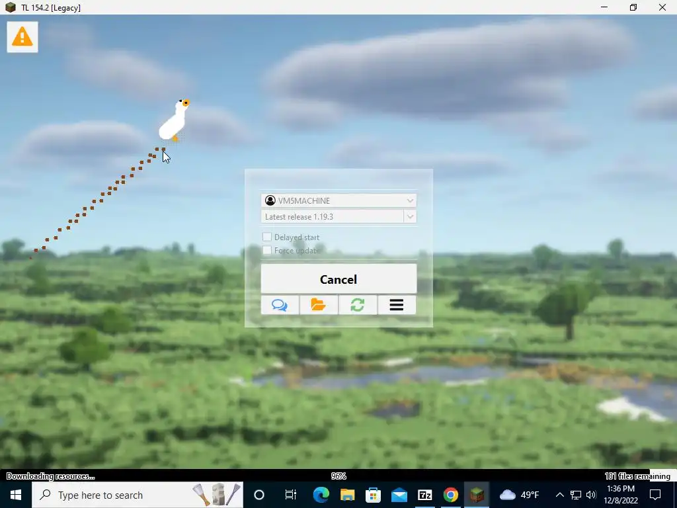Open 7-Zip from the taskbar
The width and height of the screenshot is (677, 508).
pos(425,495)
